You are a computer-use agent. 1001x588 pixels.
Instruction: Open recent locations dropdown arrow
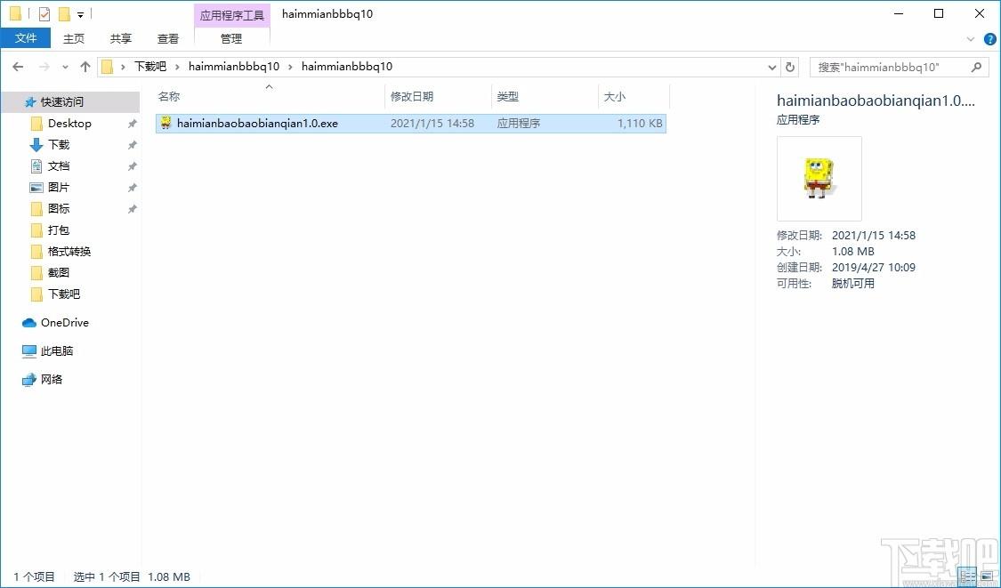[65, 67]
